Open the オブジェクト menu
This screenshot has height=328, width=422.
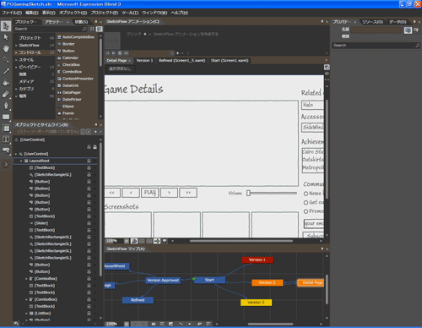click(73, 13)
